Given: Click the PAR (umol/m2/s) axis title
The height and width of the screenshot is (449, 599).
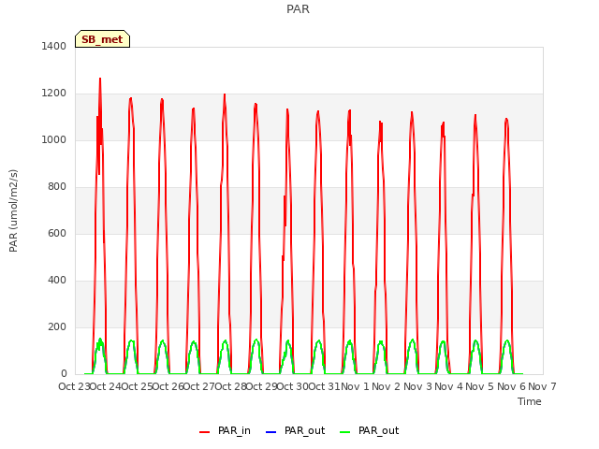Looking at the screenshot, I should coord(13,210).
